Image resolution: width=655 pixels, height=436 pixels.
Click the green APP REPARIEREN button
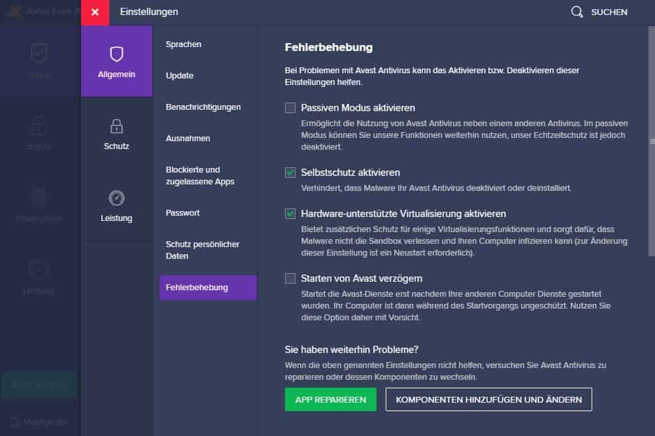tap(330, 399)
